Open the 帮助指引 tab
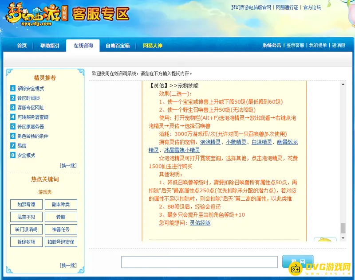 (x=50, y=46)
